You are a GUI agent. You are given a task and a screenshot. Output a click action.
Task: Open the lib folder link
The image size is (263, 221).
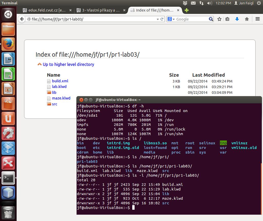click(x=54, y=93)
